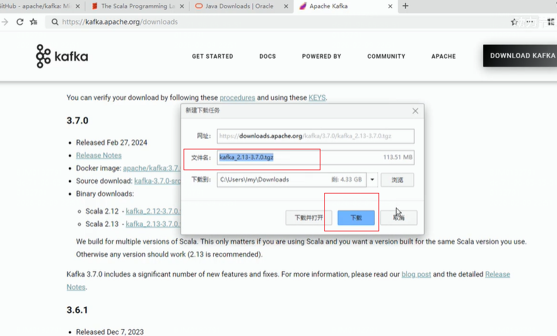The height and width of the screenshot is (336, 557).
Task: Click the browser forward arrow icon
Action: [x=5, y=22]
